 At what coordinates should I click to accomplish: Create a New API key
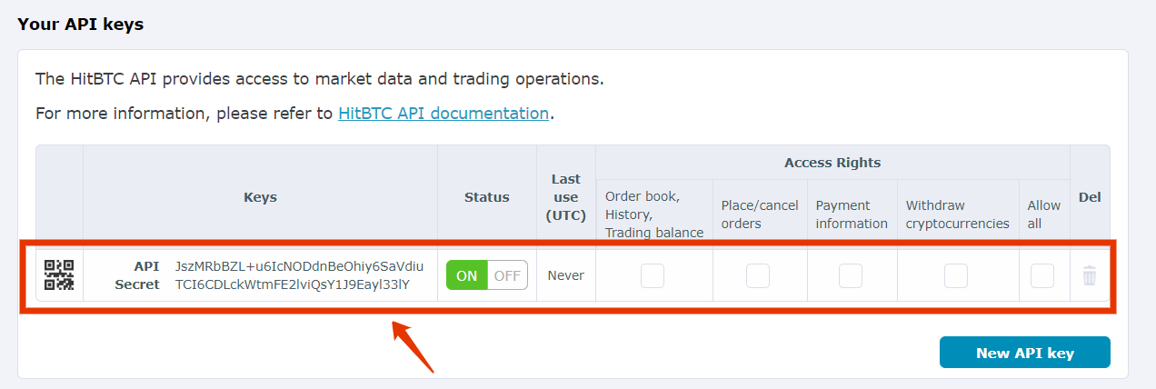pos(1025,353)
